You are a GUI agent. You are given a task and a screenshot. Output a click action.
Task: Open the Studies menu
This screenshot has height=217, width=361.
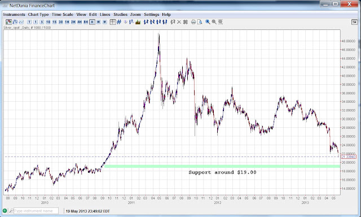120,15
